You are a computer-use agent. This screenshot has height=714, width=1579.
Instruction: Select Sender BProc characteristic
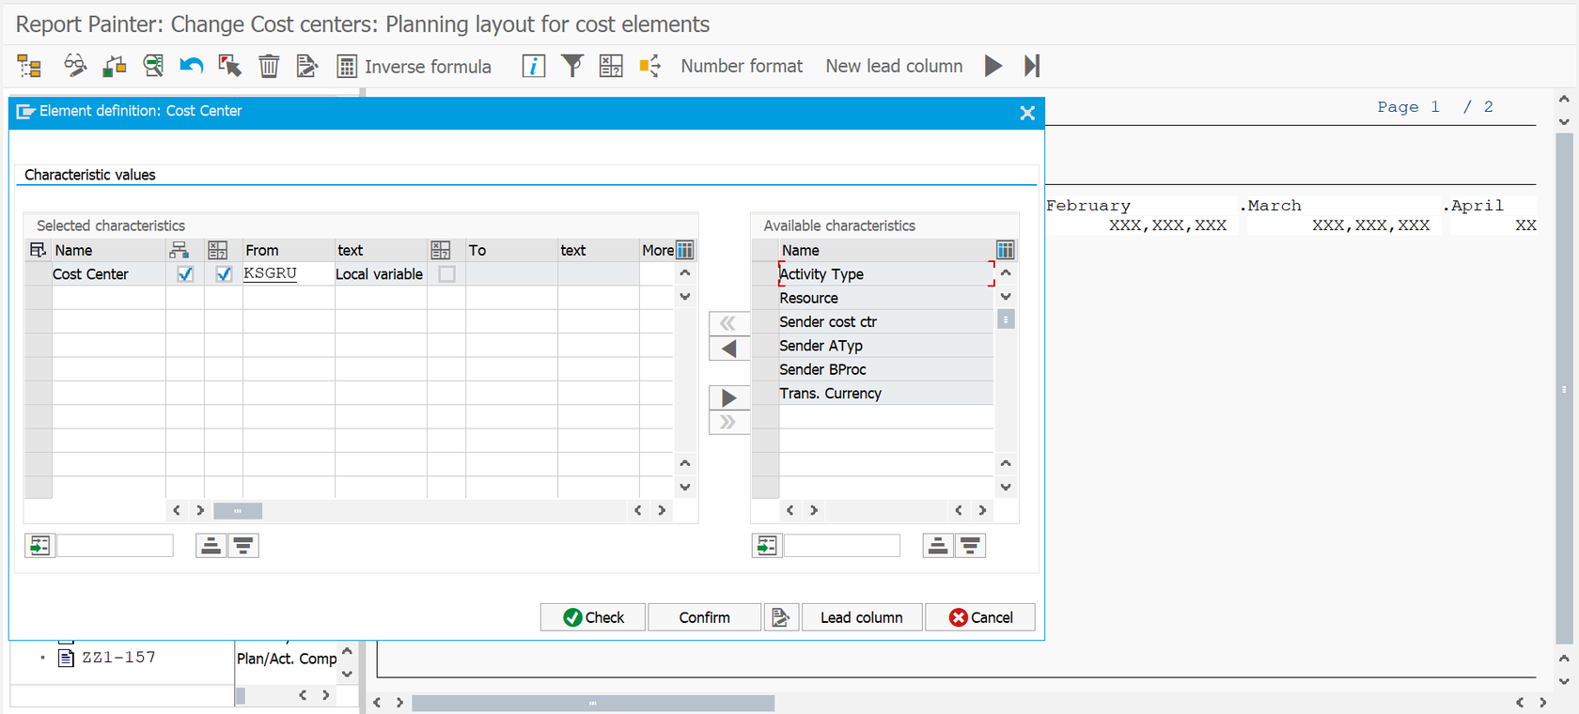[x=885, y=369]
